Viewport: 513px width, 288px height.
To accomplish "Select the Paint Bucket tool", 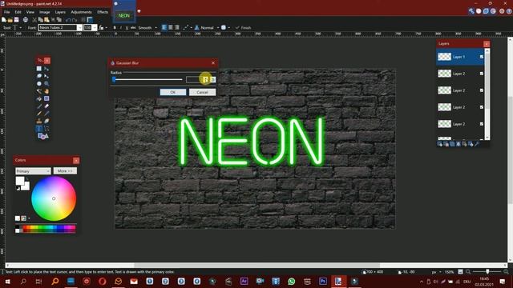I will click(39, 98).
